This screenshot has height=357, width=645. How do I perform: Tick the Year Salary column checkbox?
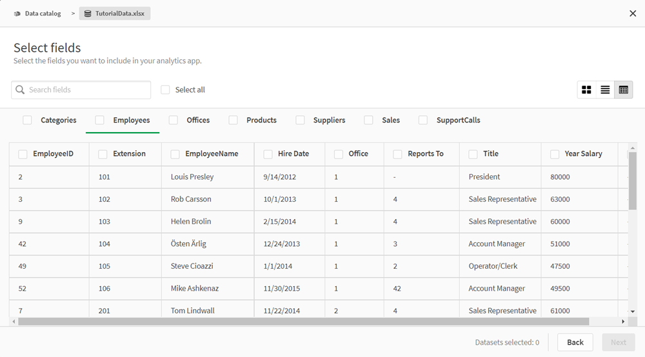[x=555, y=154]
